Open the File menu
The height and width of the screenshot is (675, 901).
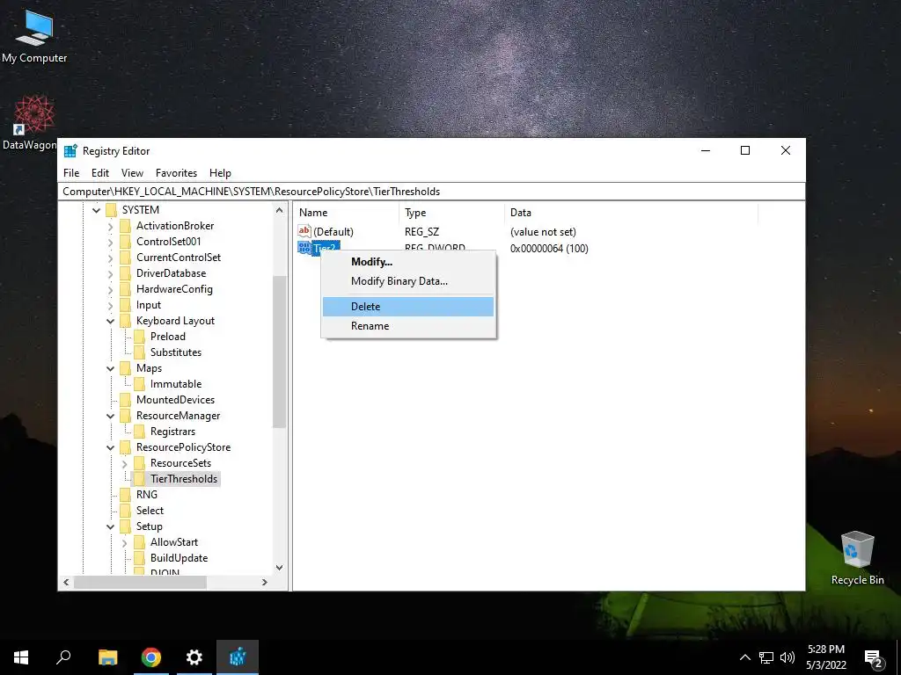tap(71, 173)
